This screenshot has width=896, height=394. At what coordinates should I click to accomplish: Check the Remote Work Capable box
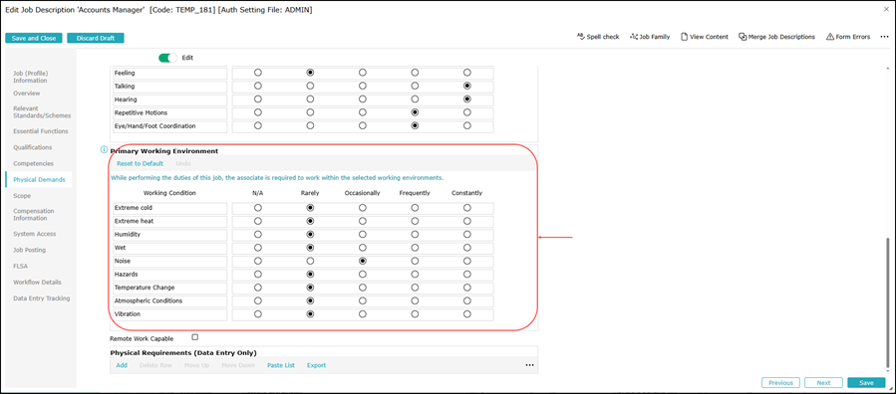[195, 337]
